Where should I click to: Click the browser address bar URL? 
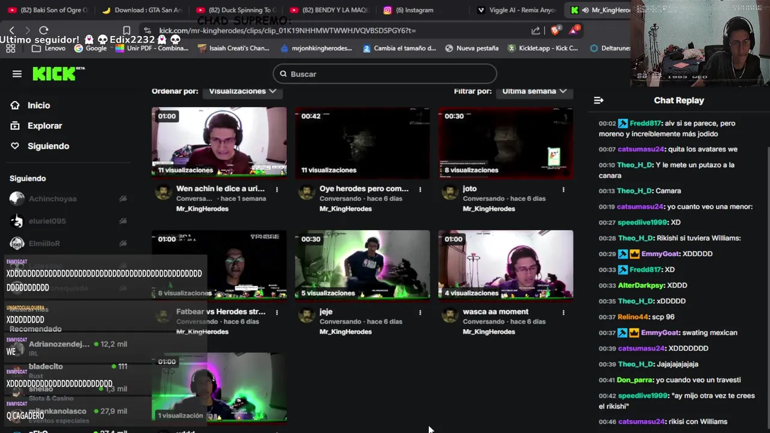[288, 31]
